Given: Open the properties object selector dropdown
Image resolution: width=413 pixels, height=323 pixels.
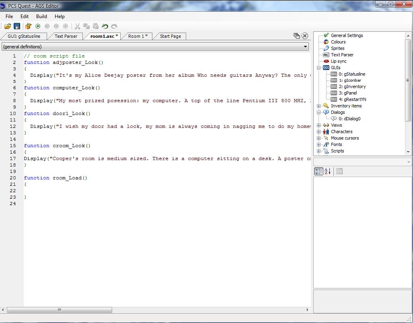Looking at the screenshot, I should 409,162.
